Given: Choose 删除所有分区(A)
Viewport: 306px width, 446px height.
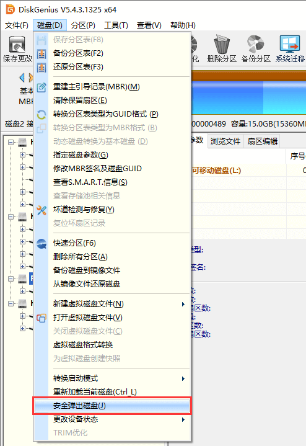Looking at the screenshot, I should point(111,257).
